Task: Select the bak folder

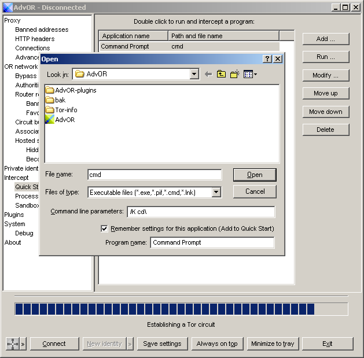Action: tap(55, 100)
